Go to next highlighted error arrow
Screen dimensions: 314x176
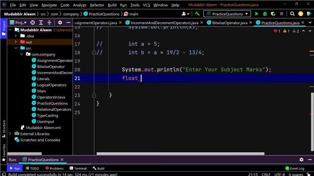(x=310, y=31)
